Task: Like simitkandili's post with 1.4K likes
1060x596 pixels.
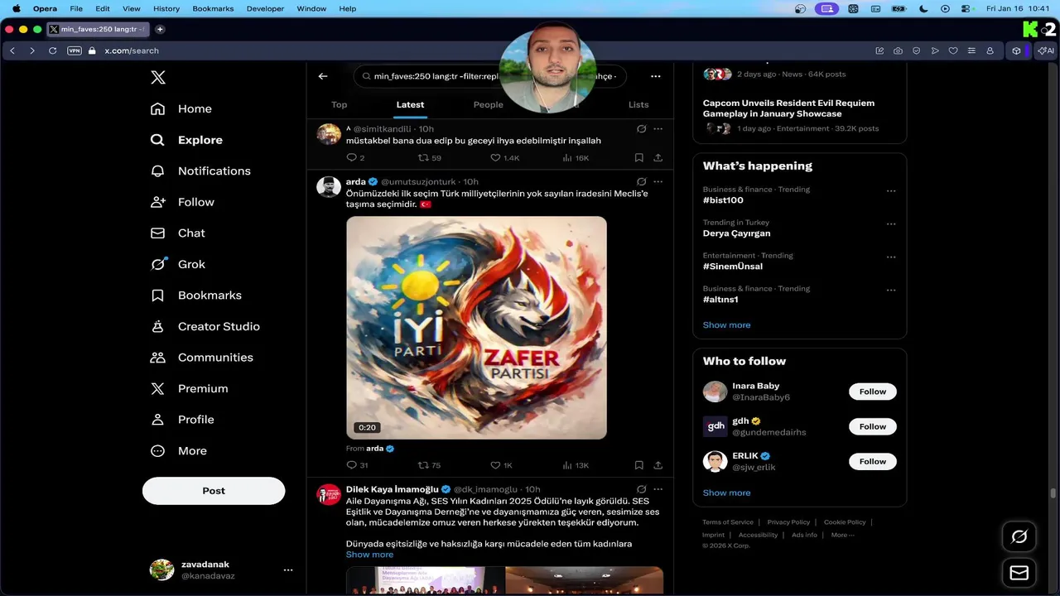Action: pyautogui.click(x=505, y=157)
